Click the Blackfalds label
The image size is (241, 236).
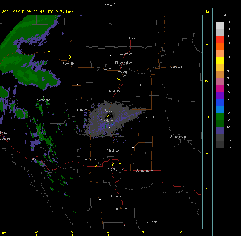click(x=123, y=63)
